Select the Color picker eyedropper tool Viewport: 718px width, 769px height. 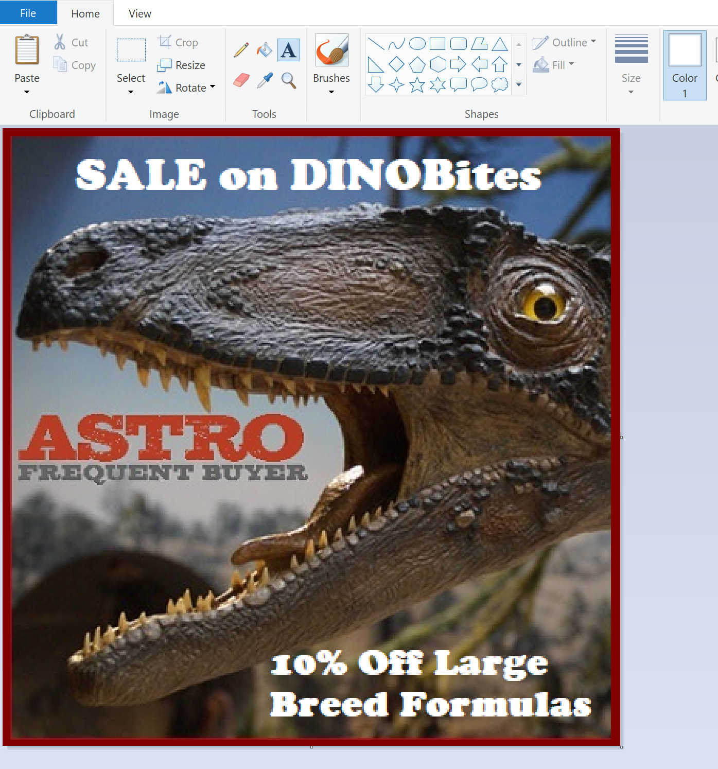point(265,80)
